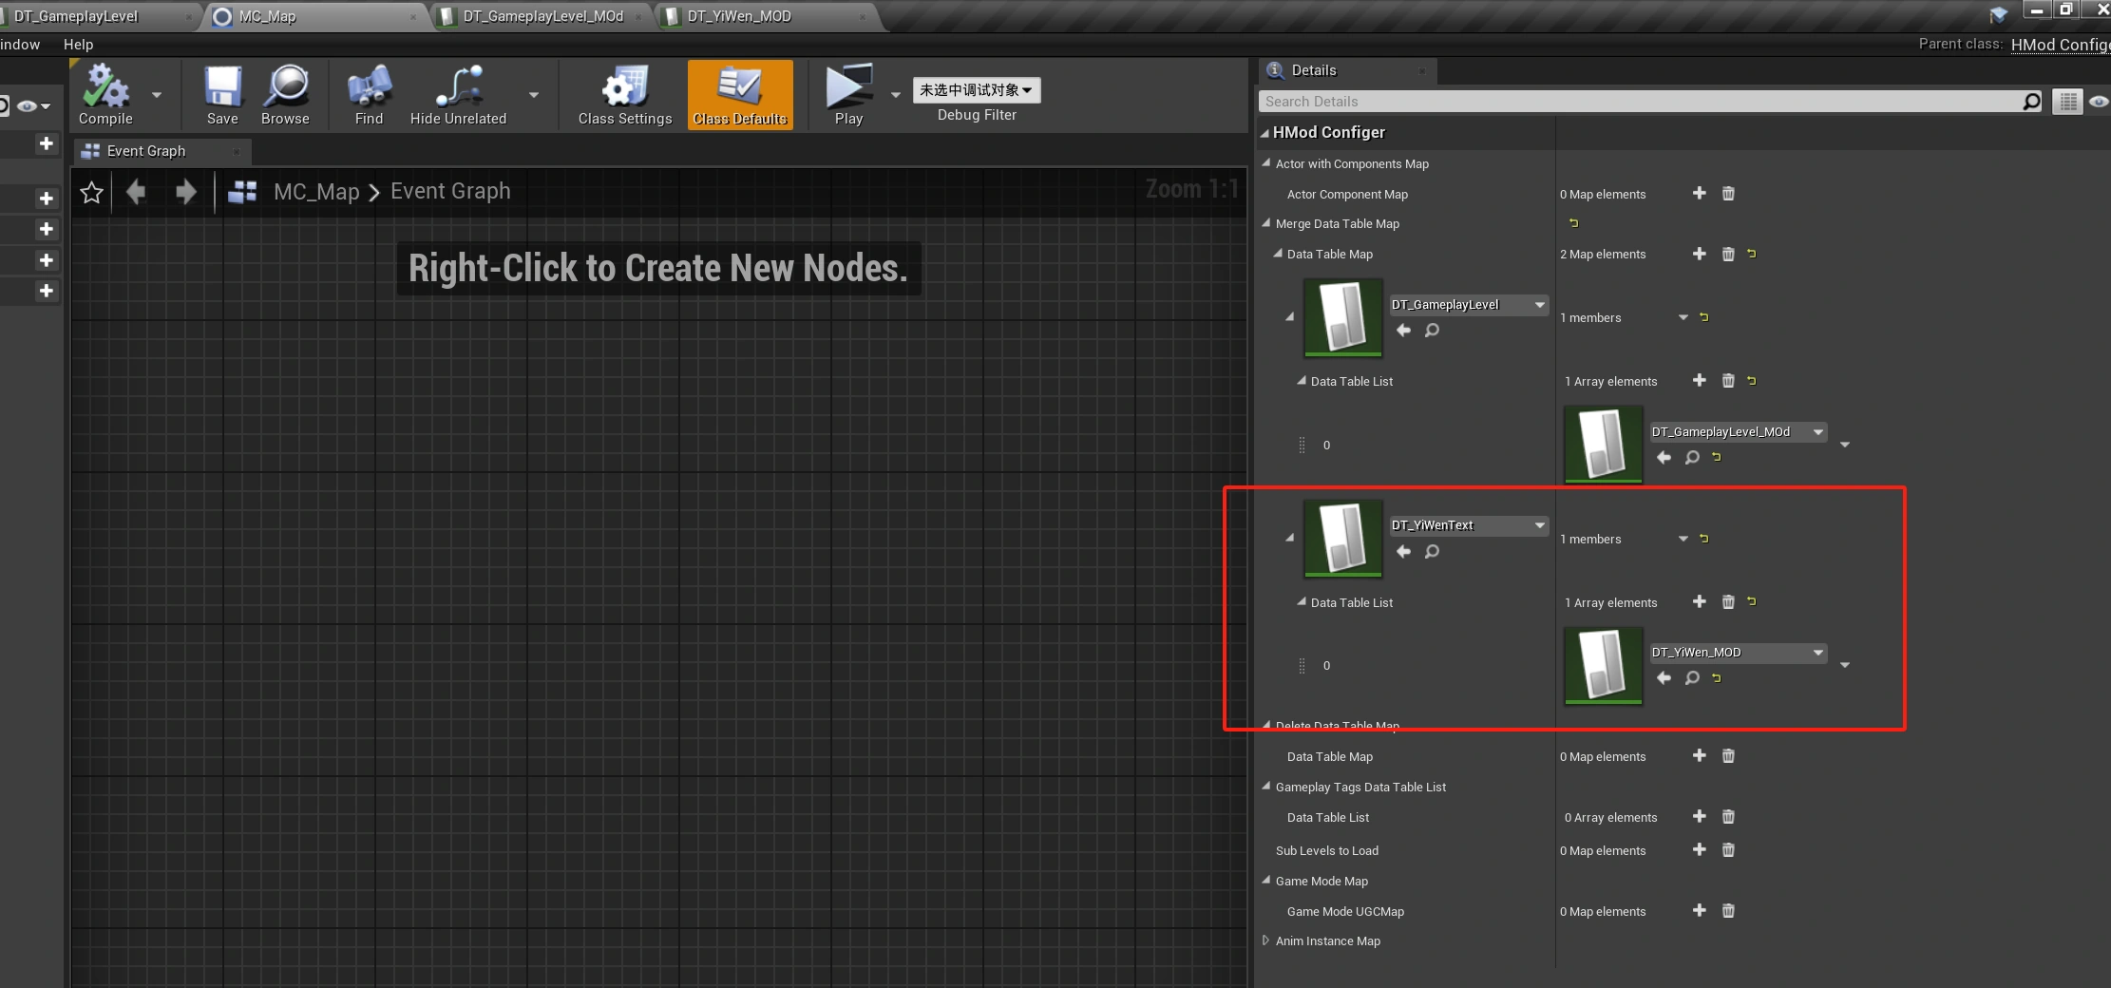Open Play mode options dropdown arrow
Image resolution: width=2111 pixels, height=988 pixels.
coord(895,95)
